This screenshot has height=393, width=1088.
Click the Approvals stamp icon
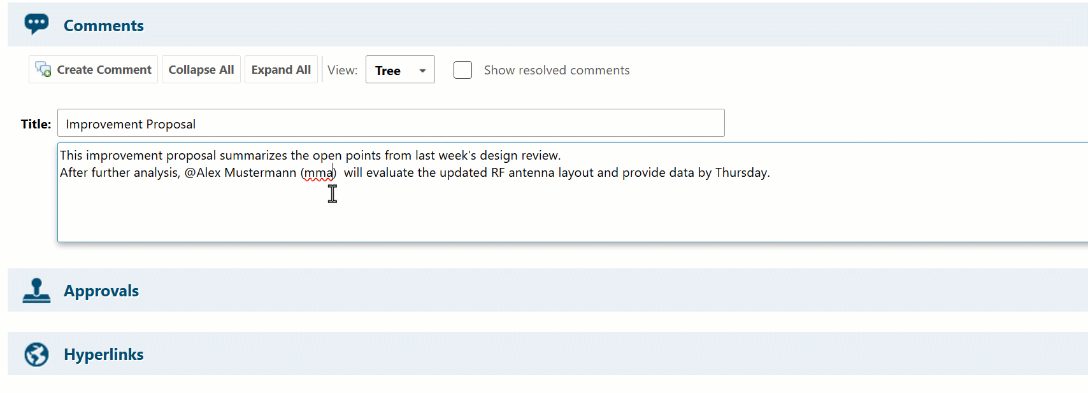tap(36, 291)
